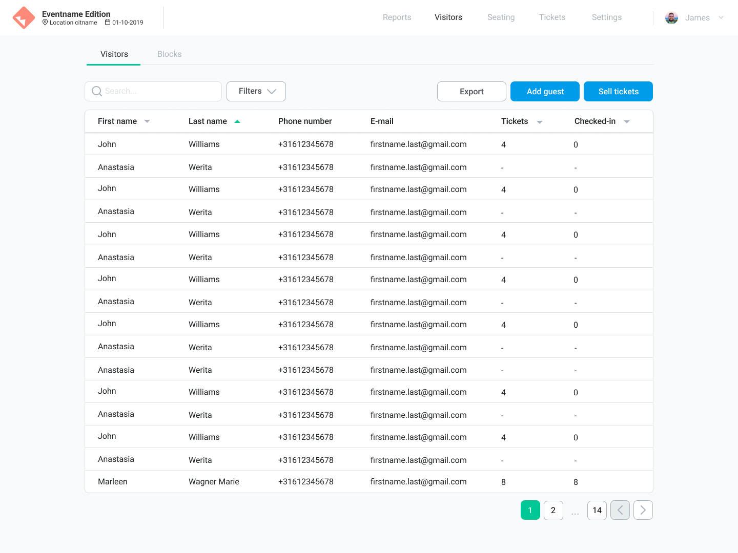Jump to page 14
The width and height of the screenshot is (738, 553).
(597, 510)
